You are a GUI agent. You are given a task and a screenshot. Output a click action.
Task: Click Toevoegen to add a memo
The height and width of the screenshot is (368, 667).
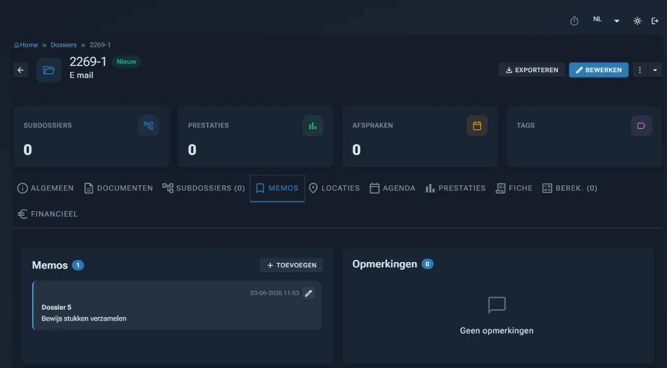[292, 265]
